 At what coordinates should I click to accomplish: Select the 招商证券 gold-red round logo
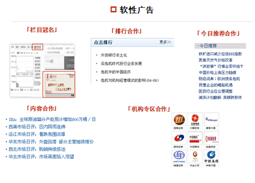coord(179,120)
